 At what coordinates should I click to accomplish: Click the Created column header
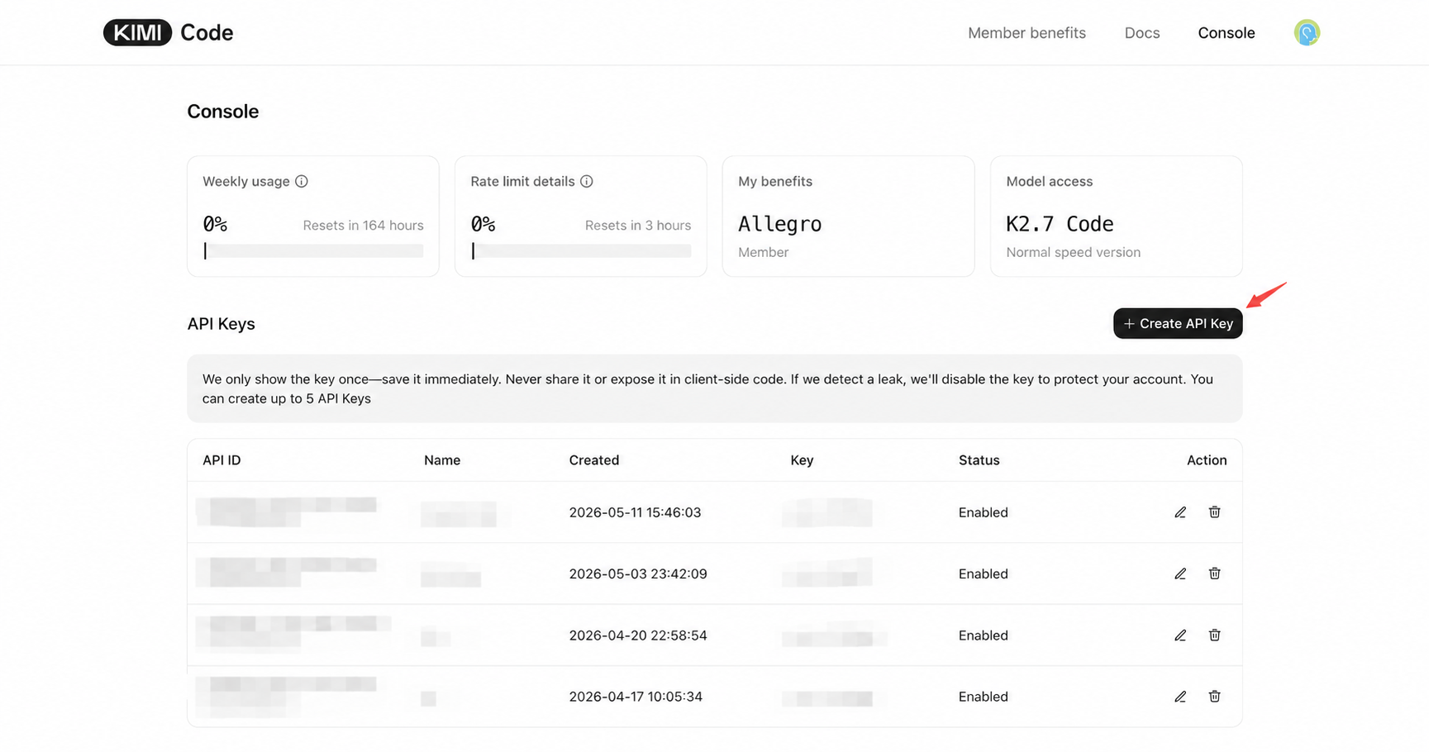[x=594, y=460]
